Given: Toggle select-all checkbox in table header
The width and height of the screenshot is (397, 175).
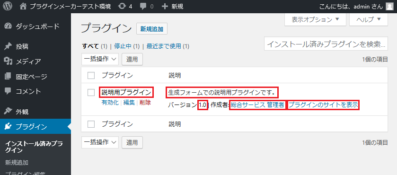Looking at the screenshot, I should point(91,75).
